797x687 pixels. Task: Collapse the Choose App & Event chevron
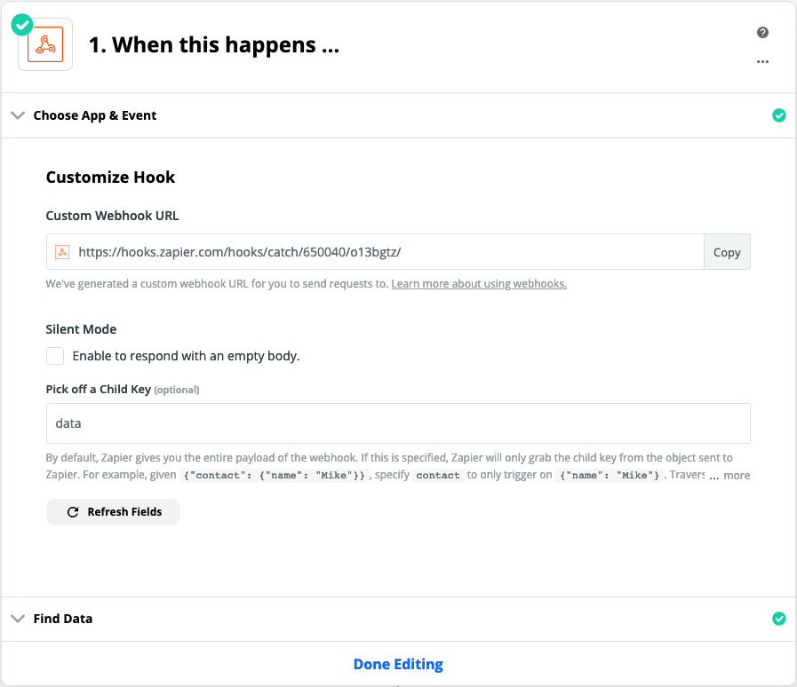(x=18, y=115)
